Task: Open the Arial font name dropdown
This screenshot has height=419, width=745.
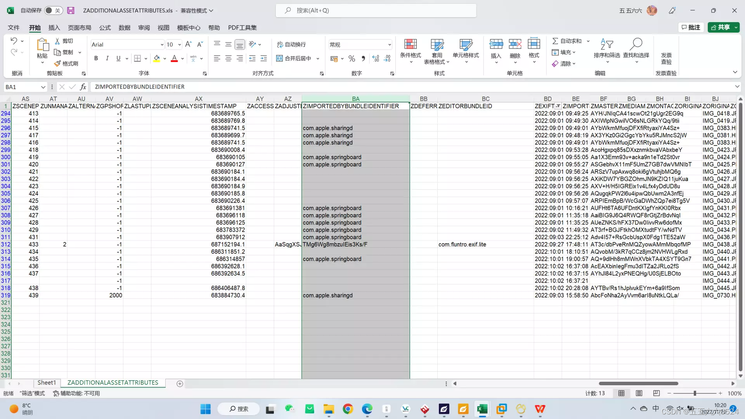Action: click(162, 45)
